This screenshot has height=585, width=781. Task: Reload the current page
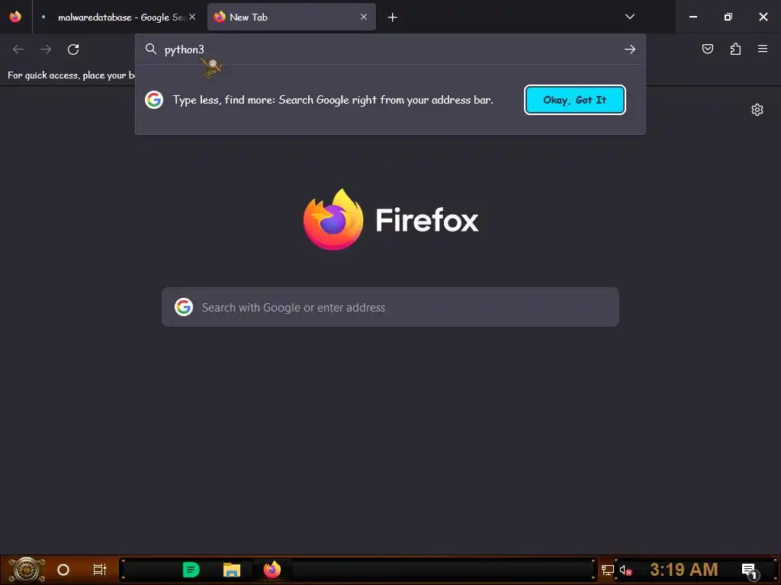(73, 50)
